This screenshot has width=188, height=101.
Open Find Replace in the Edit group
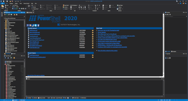(x=74, y=5)
